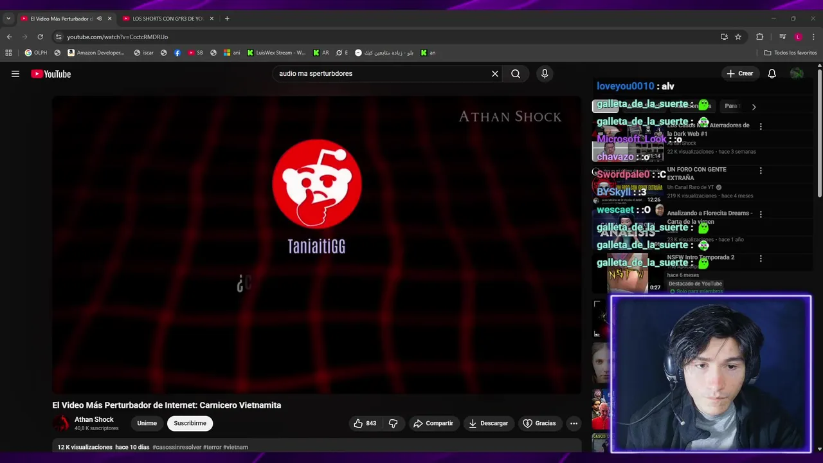Open Athan Shock channel avatar
823x463 pixels.
[x=61, y=423]
